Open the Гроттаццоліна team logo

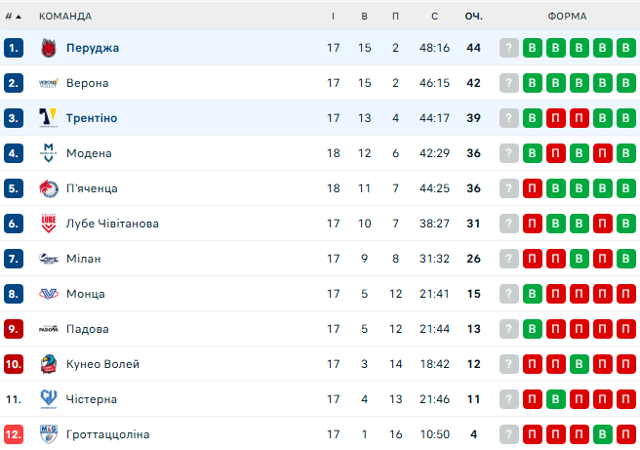tap(49, 434)
